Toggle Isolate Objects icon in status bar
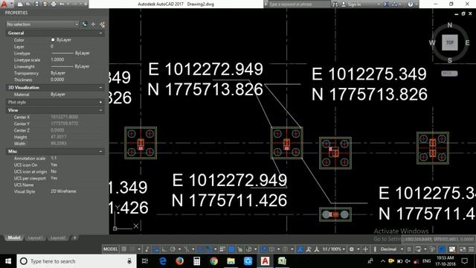 (x=432, y=249)
